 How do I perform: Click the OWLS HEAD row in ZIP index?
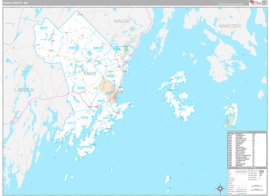pos(241,151)
